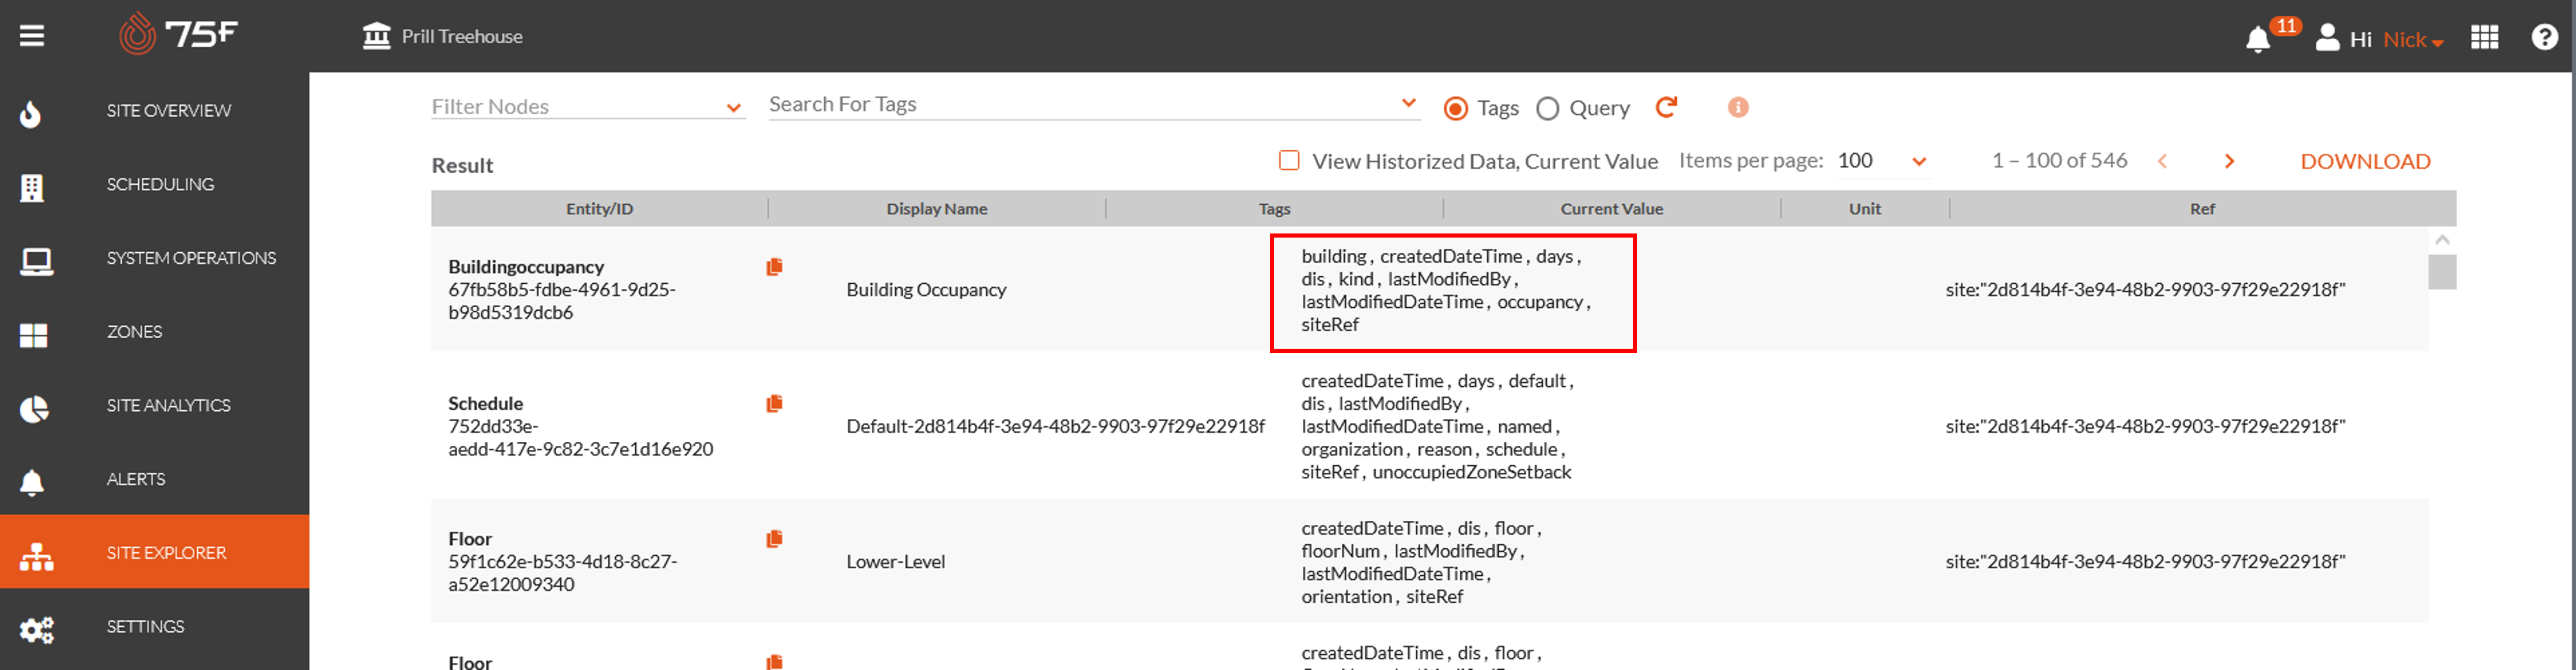Click the Settings gears icon
2576x670 pixels.
(x=37, y=630)
